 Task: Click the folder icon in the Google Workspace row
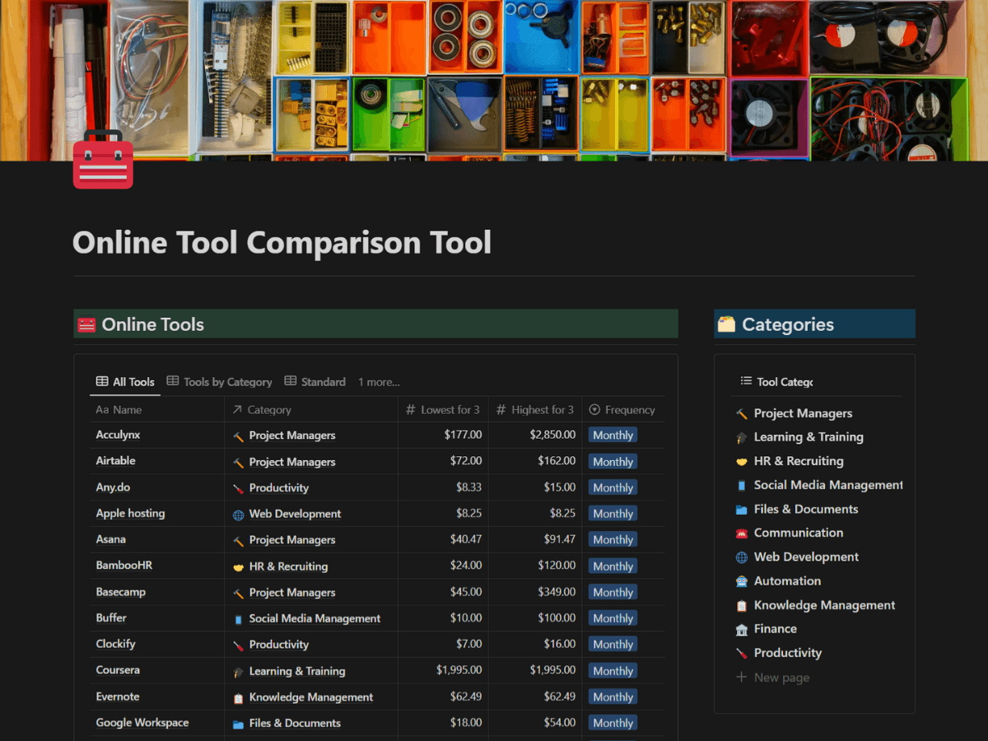tap(239, 724)
